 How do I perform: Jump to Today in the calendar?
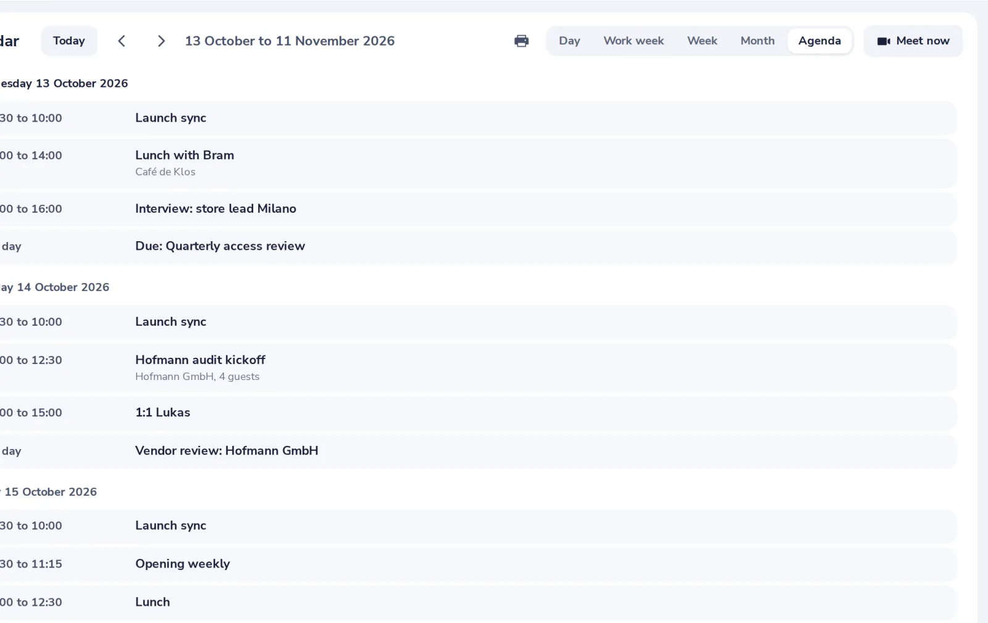[69, 41]
